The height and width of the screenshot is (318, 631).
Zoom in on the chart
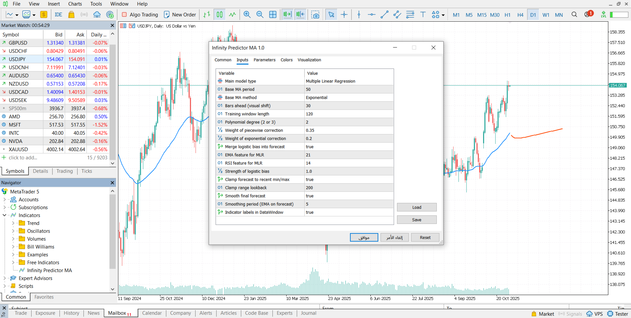click(247, 15)
